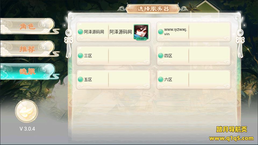258x145 pixels.
Task: Click the round cloud emblem above V 3.0.4
Action: [x=27, y=111]
